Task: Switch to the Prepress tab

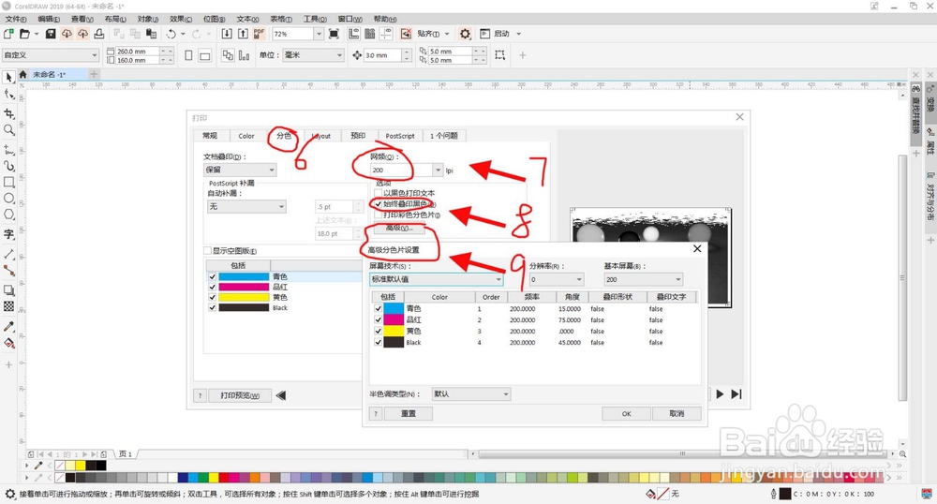Action: pos(358,136)
